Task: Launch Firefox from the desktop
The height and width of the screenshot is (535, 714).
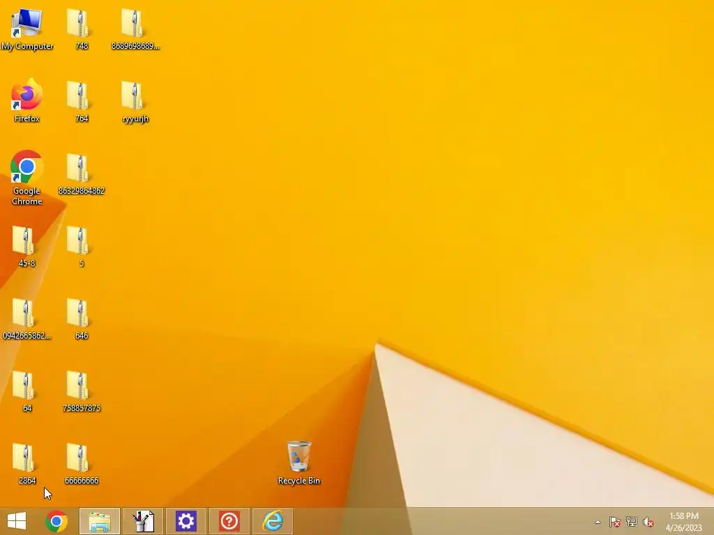Action: point(27,101)
